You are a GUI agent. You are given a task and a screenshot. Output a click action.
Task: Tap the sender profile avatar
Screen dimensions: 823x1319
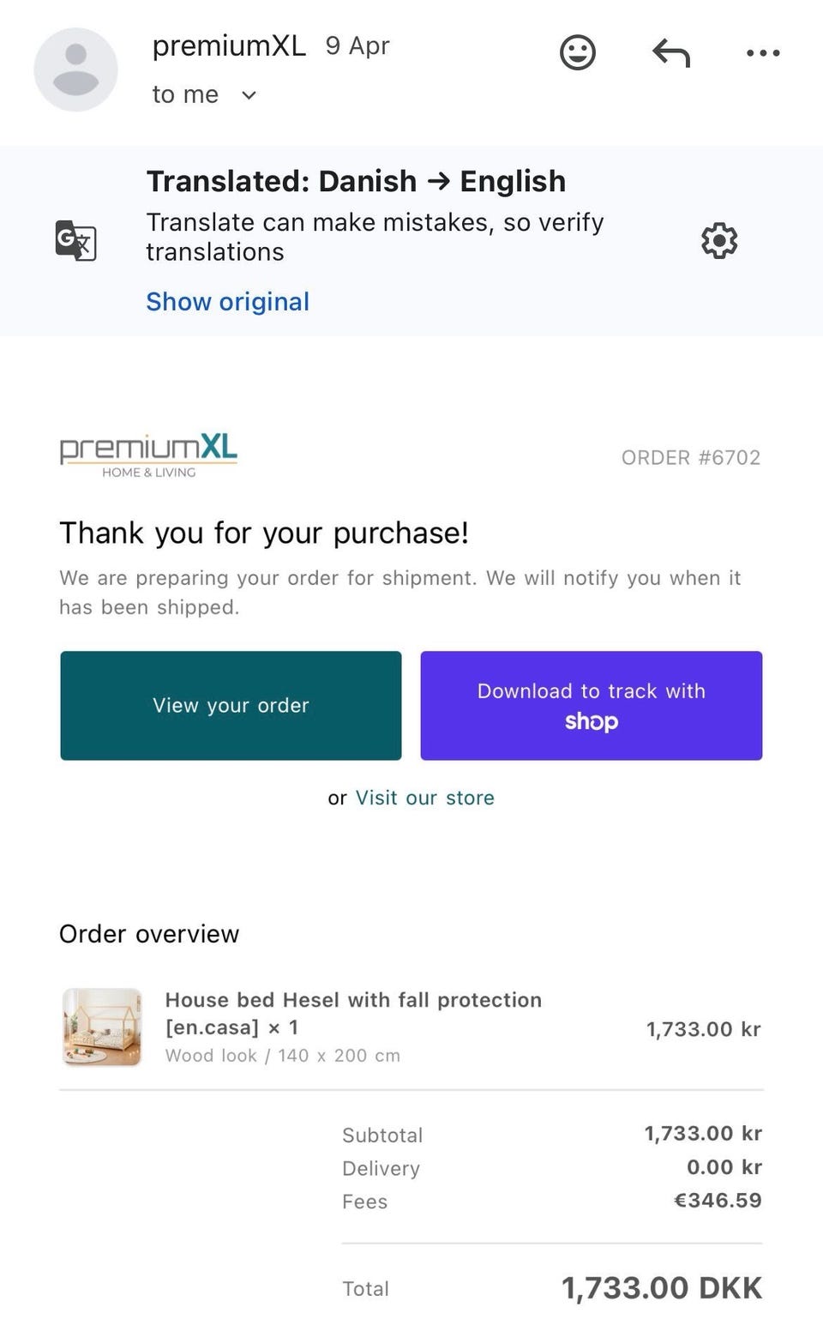pos(75,69)
